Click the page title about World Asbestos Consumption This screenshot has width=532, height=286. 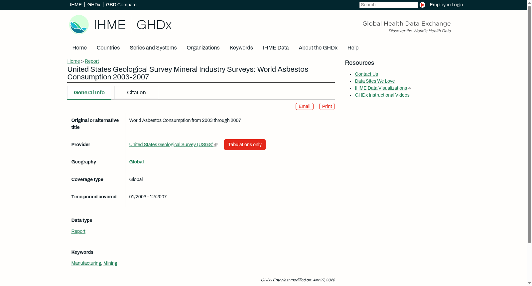pos(188,73)
